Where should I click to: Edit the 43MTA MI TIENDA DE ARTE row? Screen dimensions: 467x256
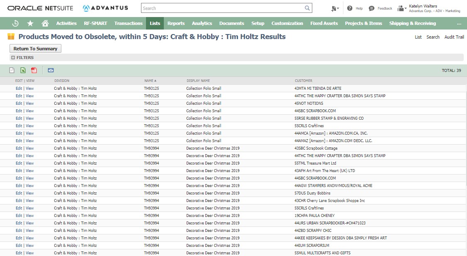coord(19,89)
